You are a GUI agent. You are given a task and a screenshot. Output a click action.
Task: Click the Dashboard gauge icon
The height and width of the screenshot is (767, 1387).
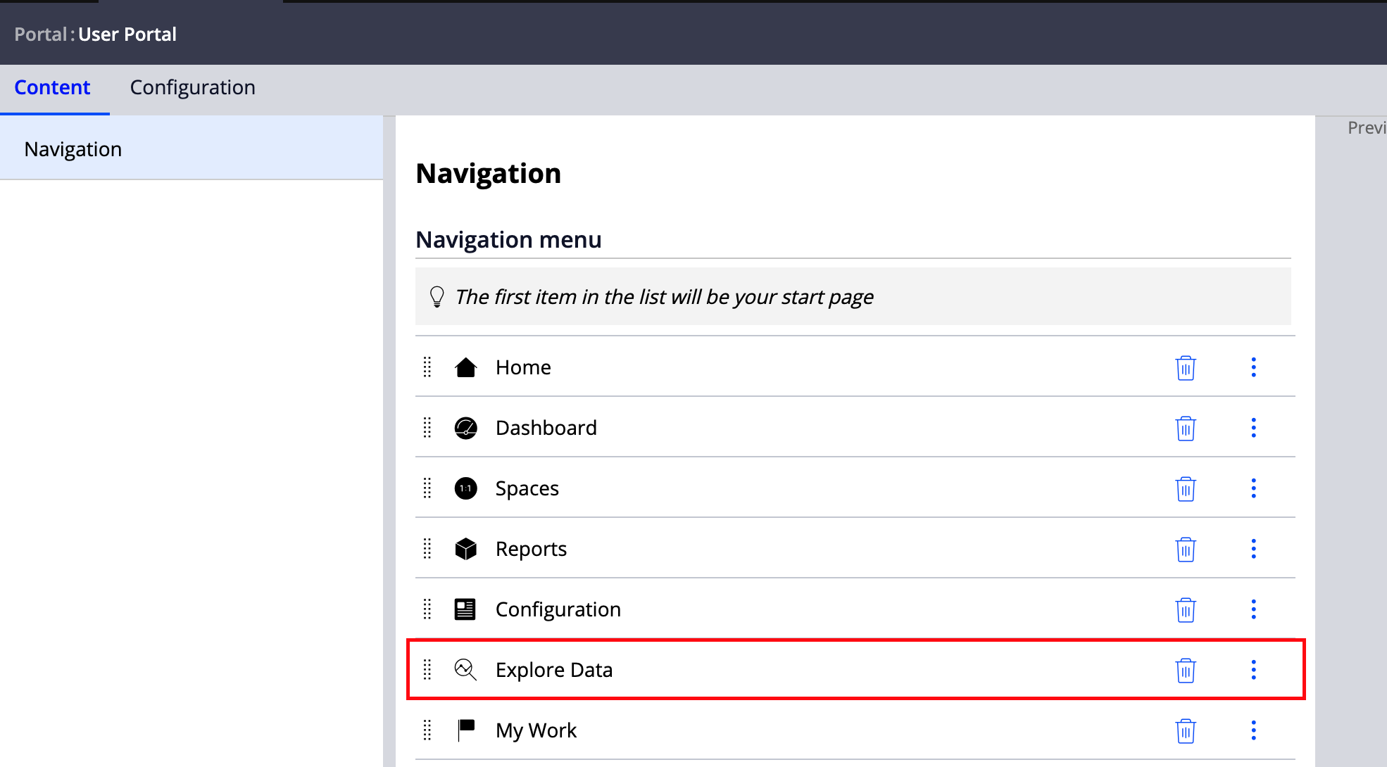pyautogui.click(x=465, y=428)
